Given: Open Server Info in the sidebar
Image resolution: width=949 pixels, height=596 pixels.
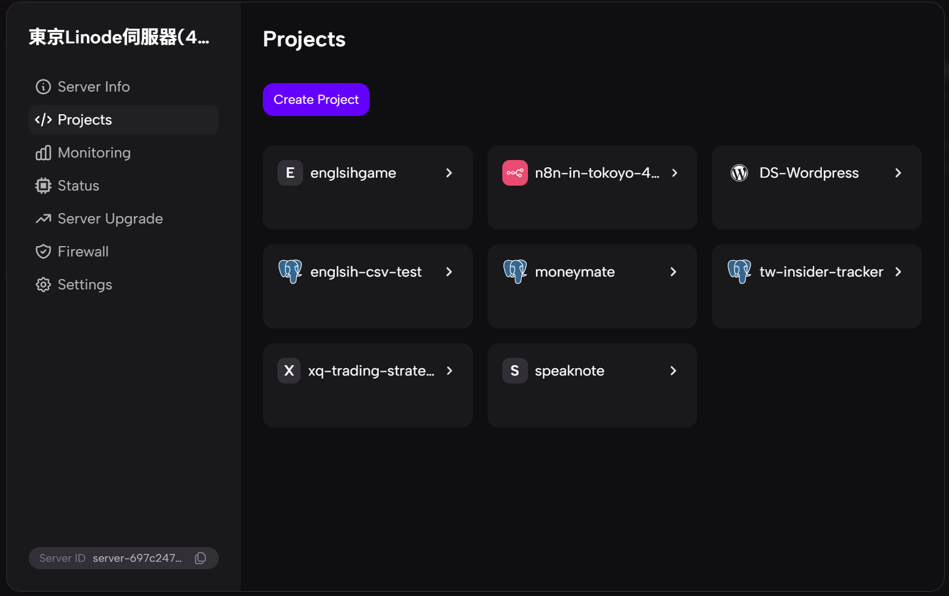Looking at the screenshot, I should (93, 87).
